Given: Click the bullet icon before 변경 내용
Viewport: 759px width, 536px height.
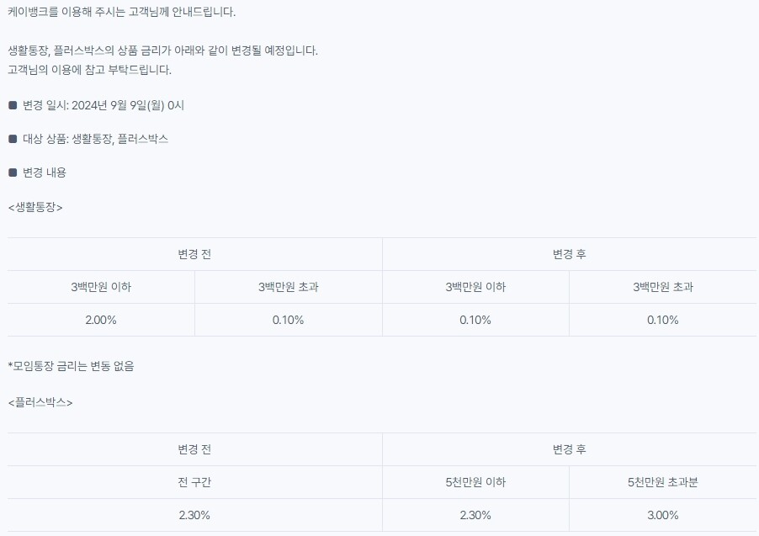Looking at the screenshot, I should [13, 172].
